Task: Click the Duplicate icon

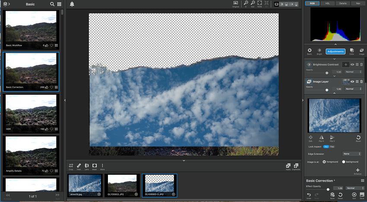Action: (296, 166)
